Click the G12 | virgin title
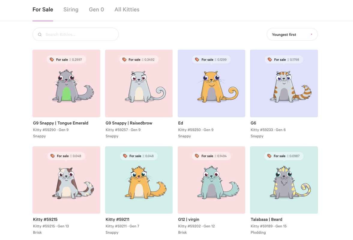353x240 pixels. tap(189, 219)
